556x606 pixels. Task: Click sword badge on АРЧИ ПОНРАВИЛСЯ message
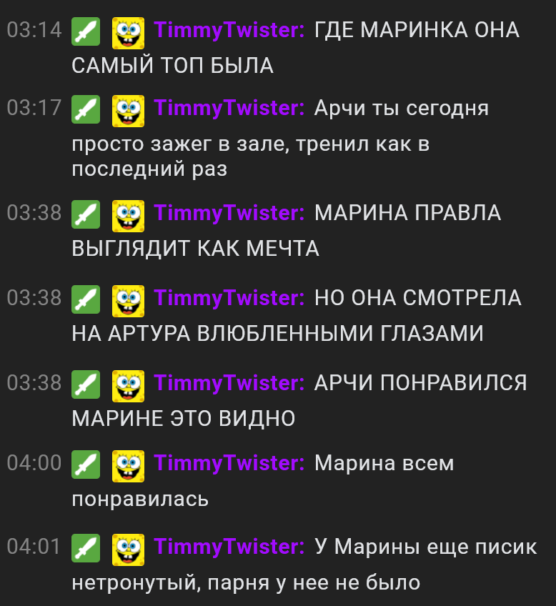tap(86, 384)
